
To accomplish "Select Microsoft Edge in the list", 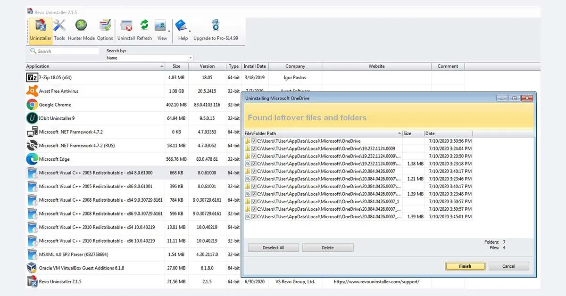I will [54, 159].
